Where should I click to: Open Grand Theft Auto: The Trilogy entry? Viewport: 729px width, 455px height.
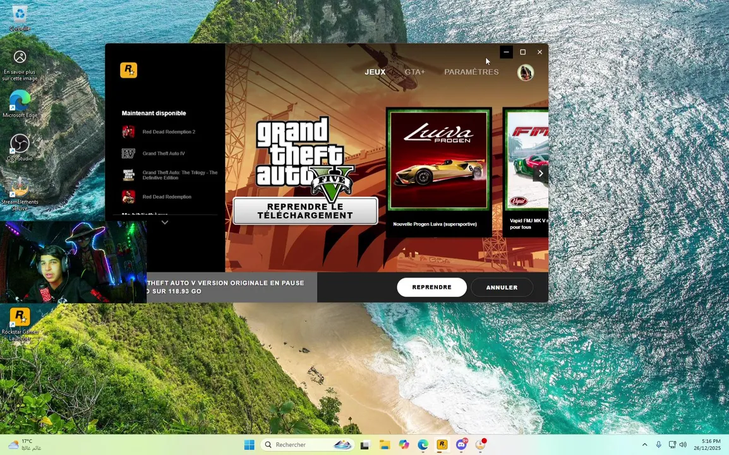pos(169,175)
